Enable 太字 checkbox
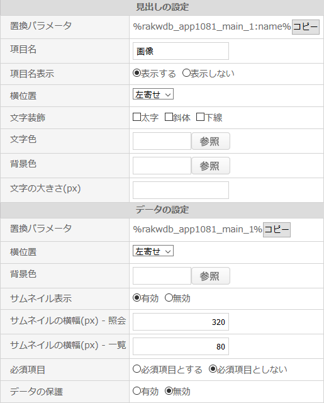 tap(137, 117)
